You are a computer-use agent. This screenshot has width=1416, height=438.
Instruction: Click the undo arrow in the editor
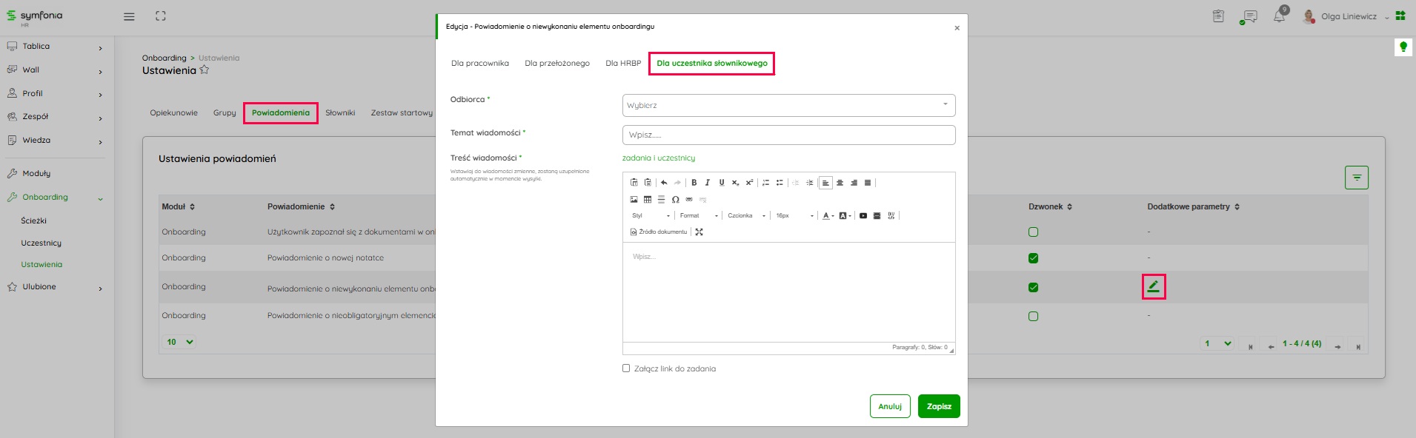pos(664,183)
